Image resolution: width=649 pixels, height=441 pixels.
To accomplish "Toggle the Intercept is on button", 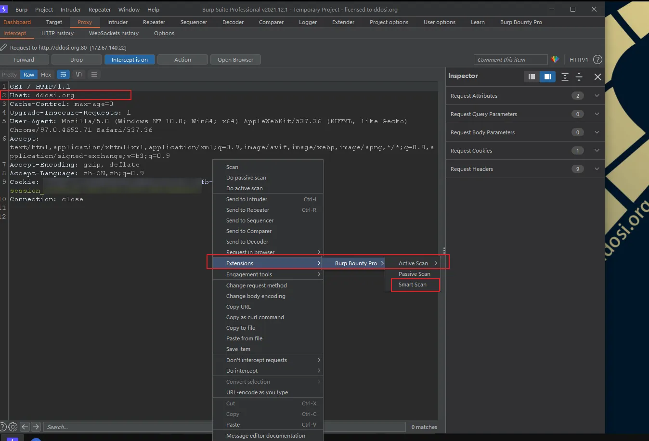I will pos(130,60).
